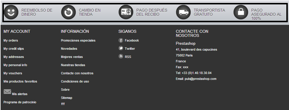Open the Sitemap link
The height and width of the screenshot is (110, 289).
[67, 98]
